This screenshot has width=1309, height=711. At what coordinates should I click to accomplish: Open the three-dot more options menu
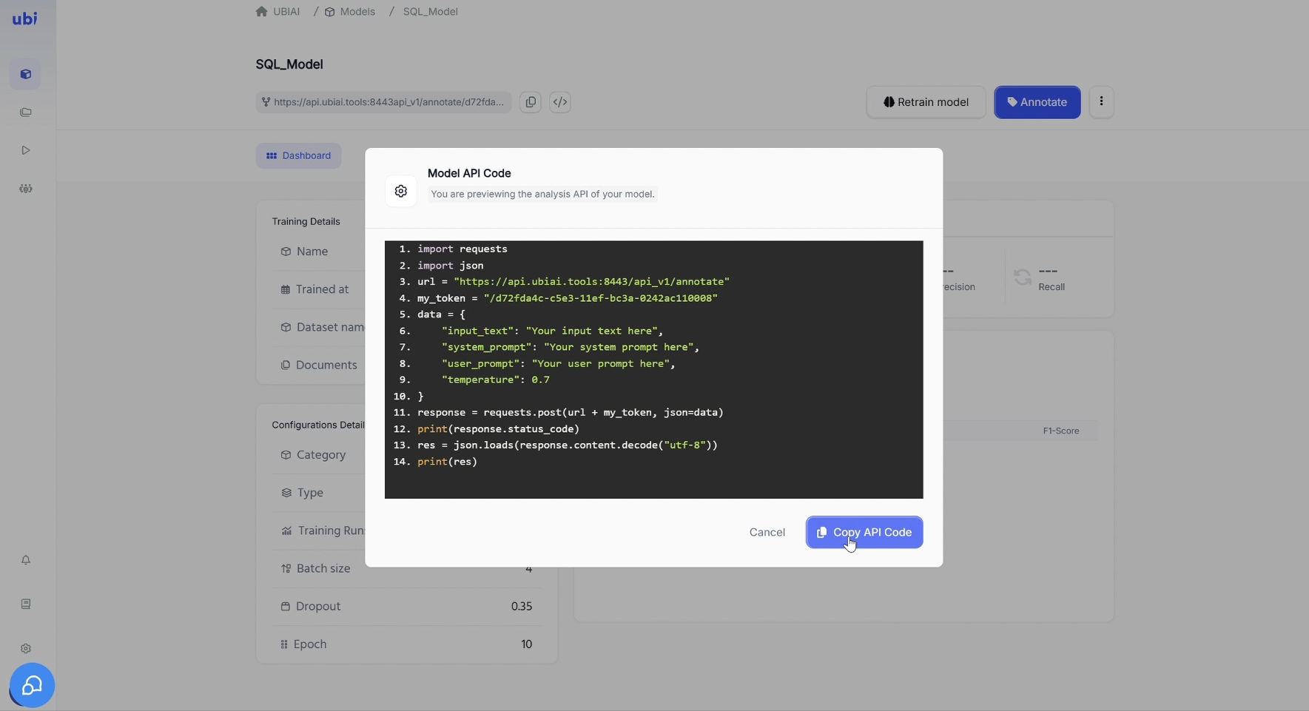pos(1101,102)
